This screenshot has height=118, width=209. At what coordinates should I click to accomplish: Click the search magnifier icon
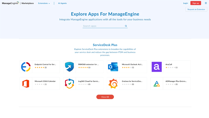(126, 26)
